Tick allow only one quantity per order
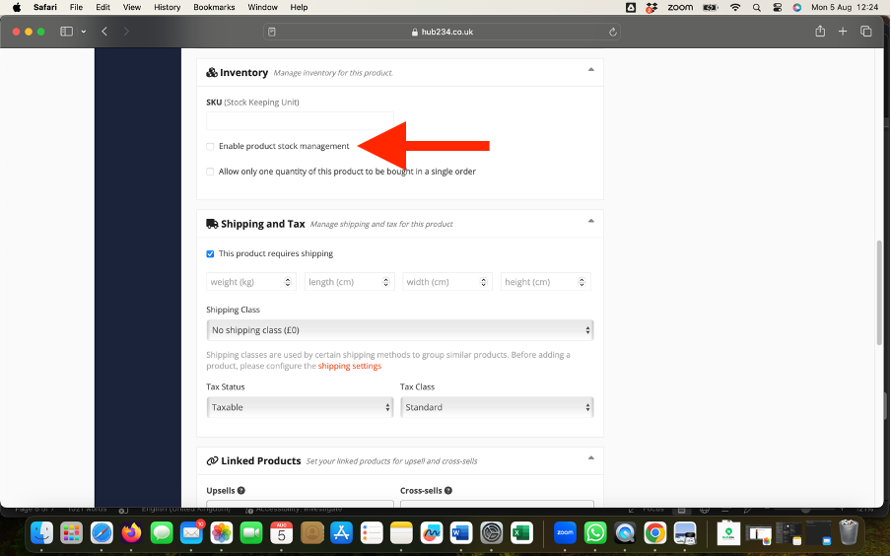891x556 pixels. 210,172
